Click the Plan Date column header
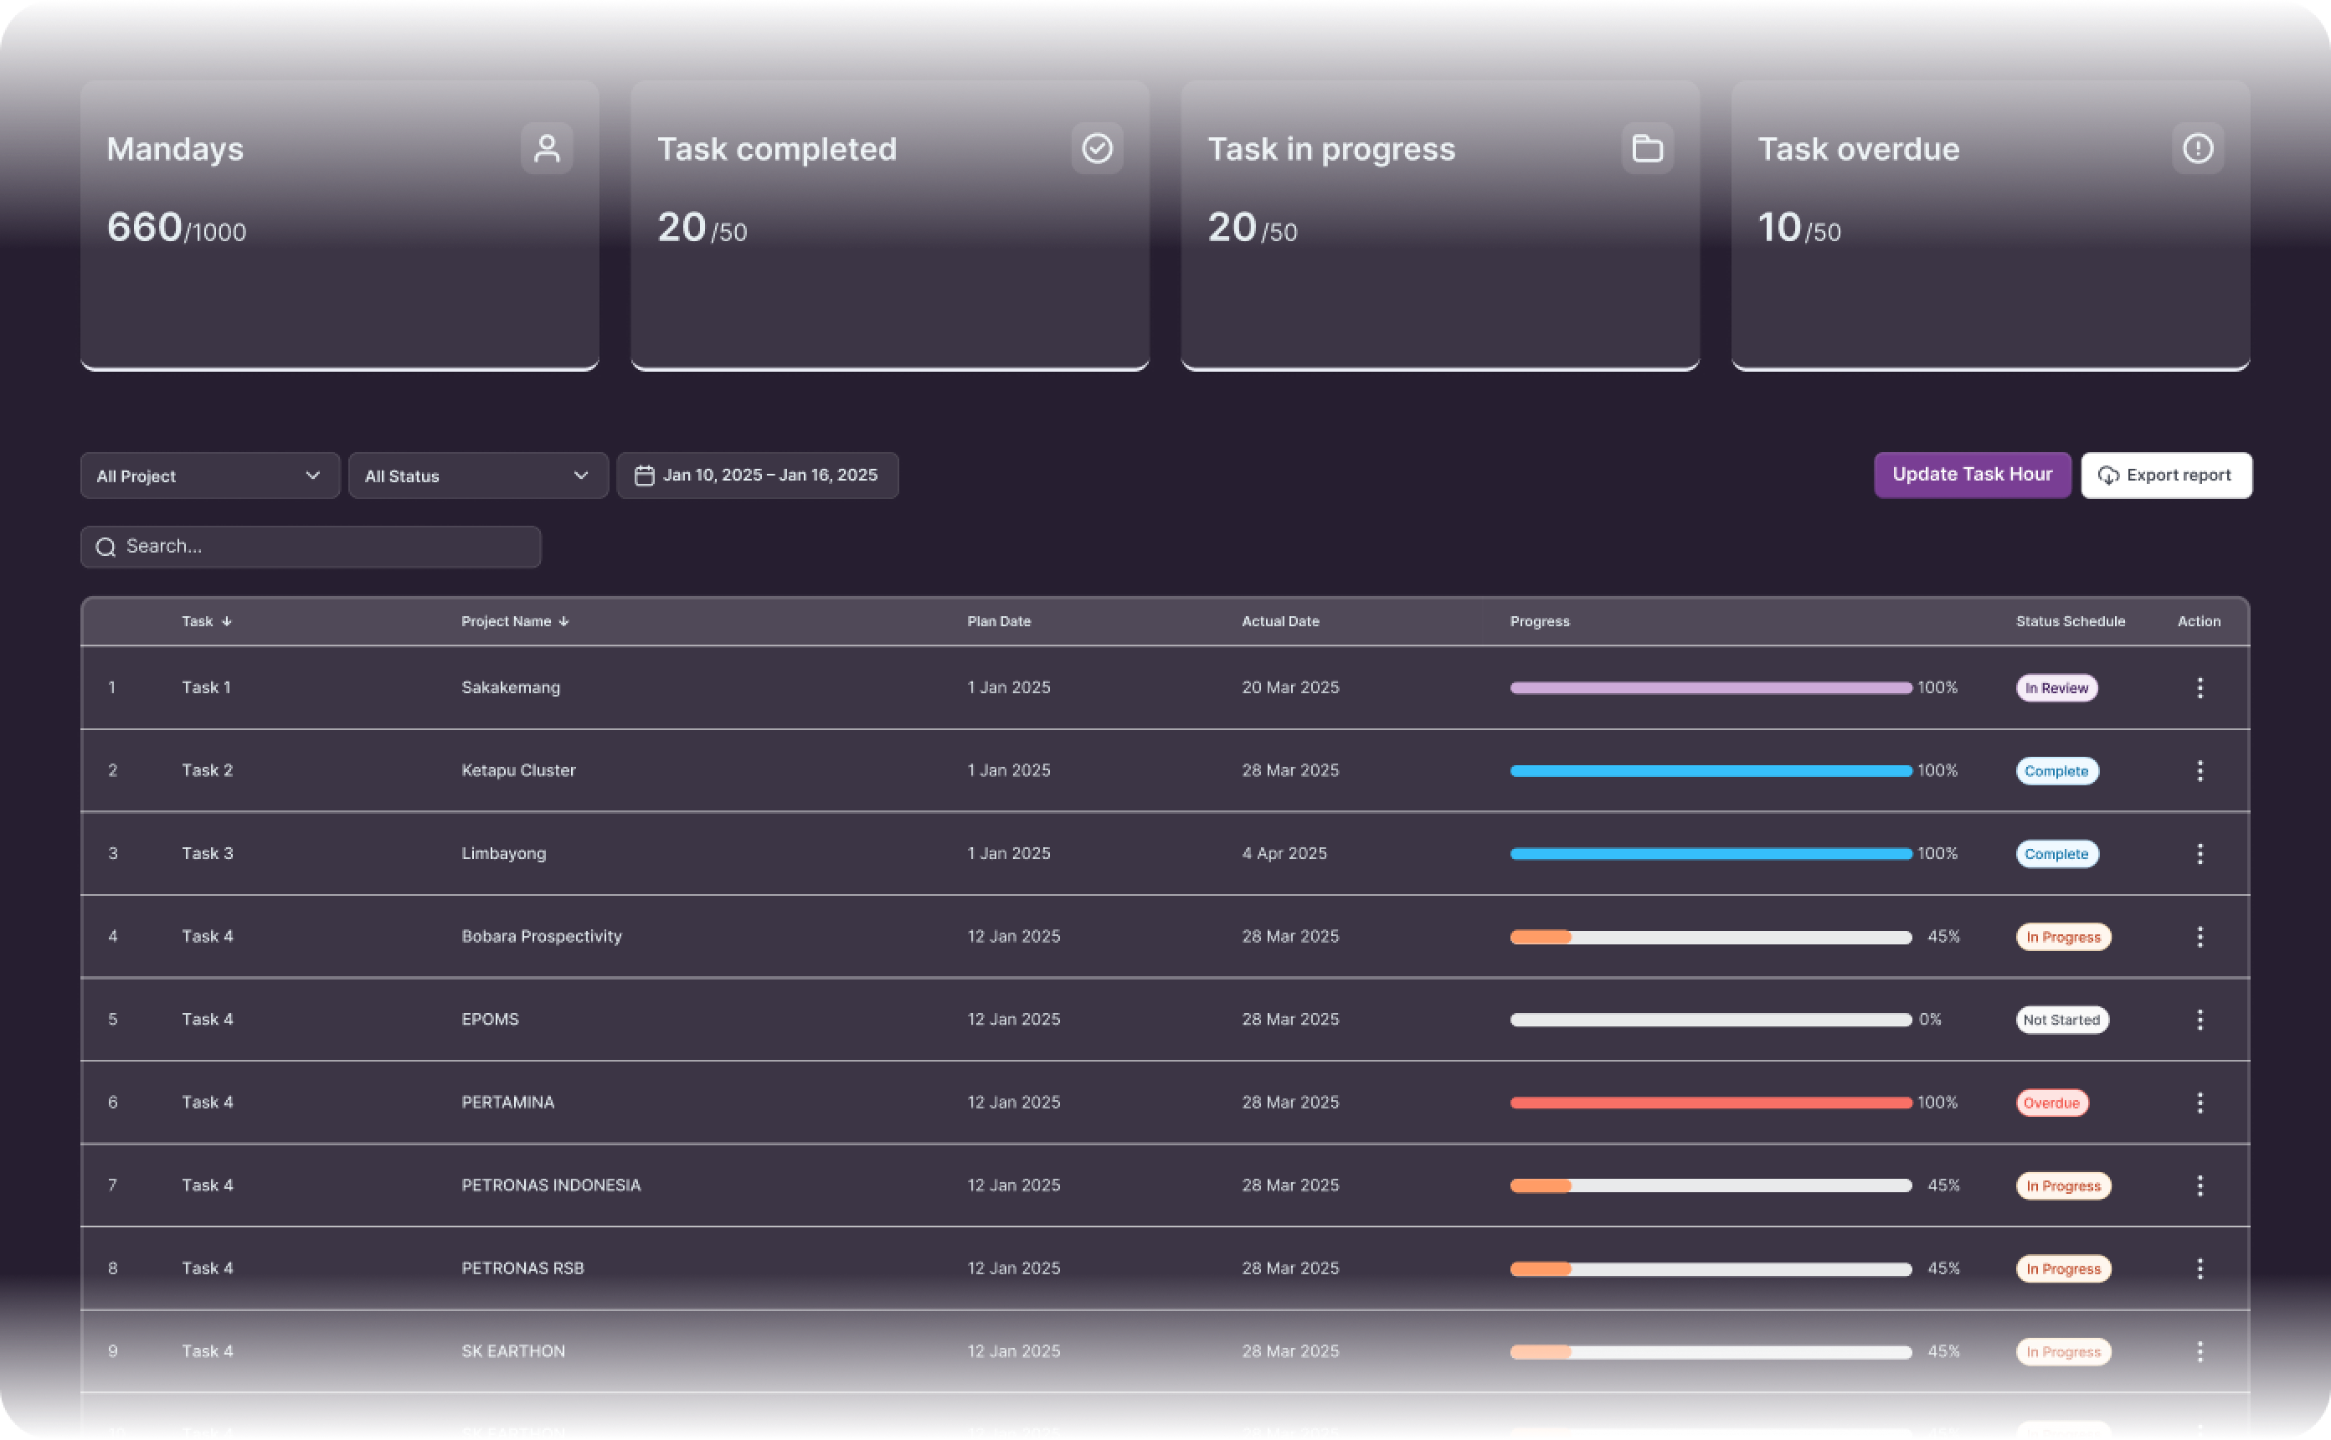Image resolution: width=2331 pixels, height=1440 pixels. [999, 621]
